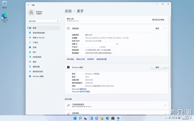
Task: Open the jiaxinye account profile picture
Action: tap(31, 12)
